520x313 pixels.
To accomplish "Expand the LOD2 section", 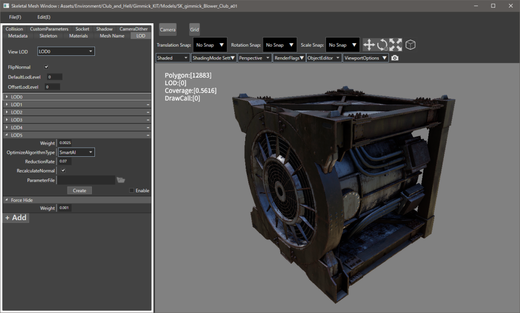I will [7, 112].
